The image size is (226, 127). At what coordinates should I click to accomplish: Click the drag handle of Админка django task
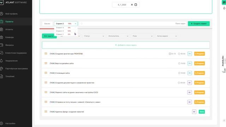pos(46,111)
